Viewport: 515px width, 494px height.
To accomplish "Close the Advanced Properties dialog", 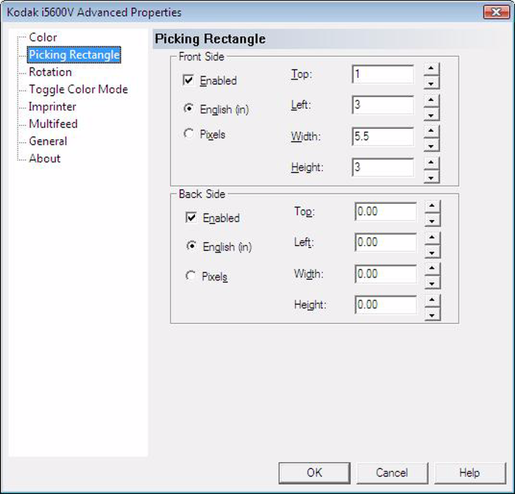I will [497, 13].
